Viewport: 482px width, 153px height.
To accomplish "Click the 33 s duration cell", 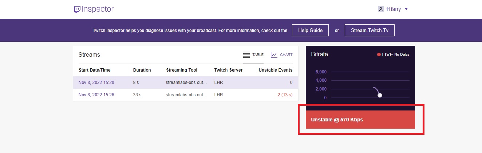I will (137, 95).
